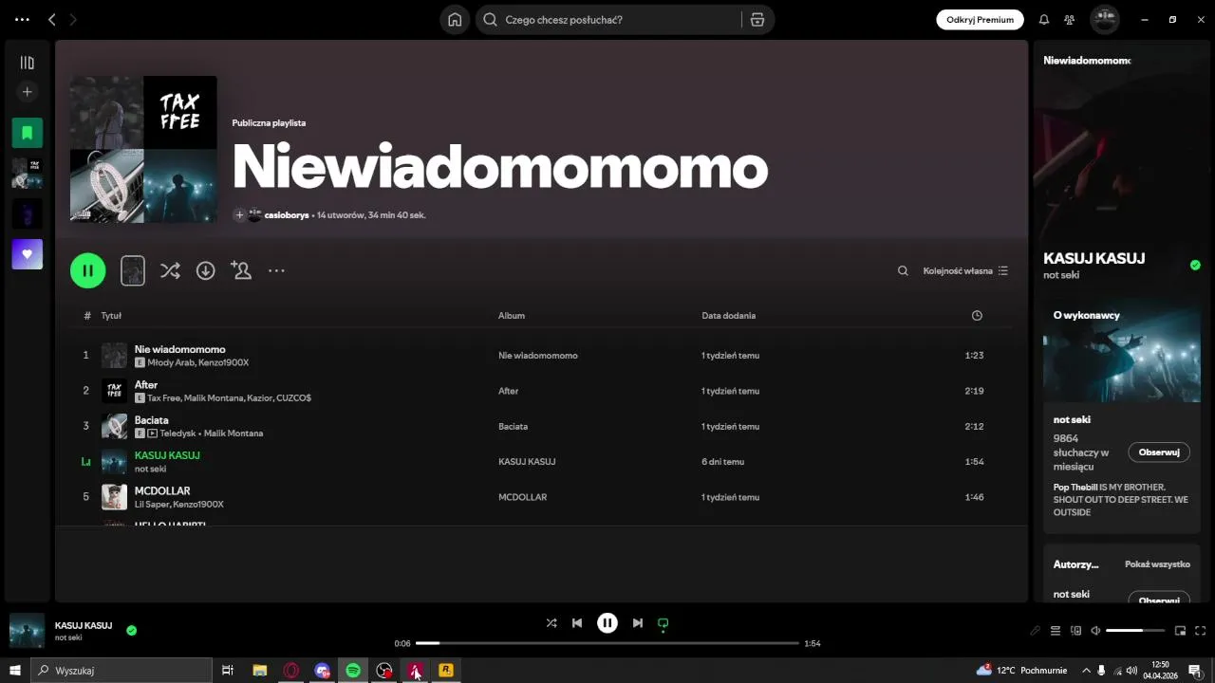
Task: Open notifications bell
Action: pyautogui.click(x=1044, y=19)
